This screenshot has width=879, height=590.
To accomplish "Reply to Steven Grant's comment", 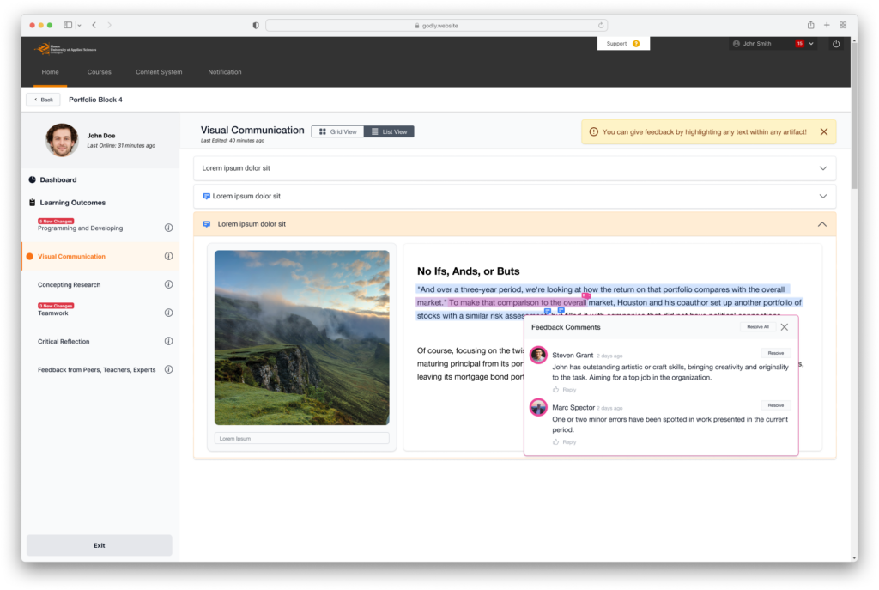I will point(569,390).
